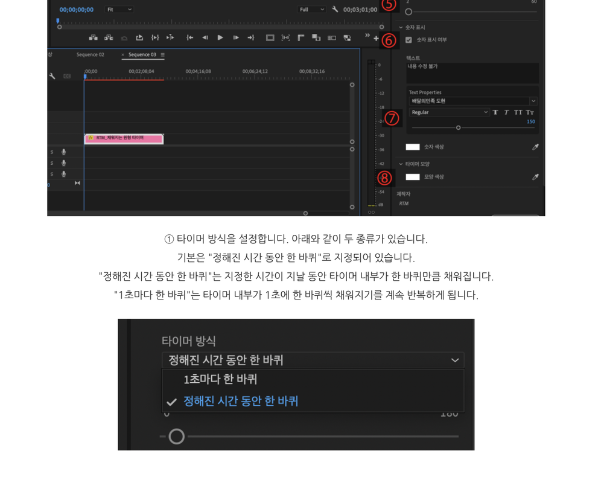Viewport: 598px width, 483px height.
Task: Open the Regular font style dropdown
Action: tap(450, 112)
